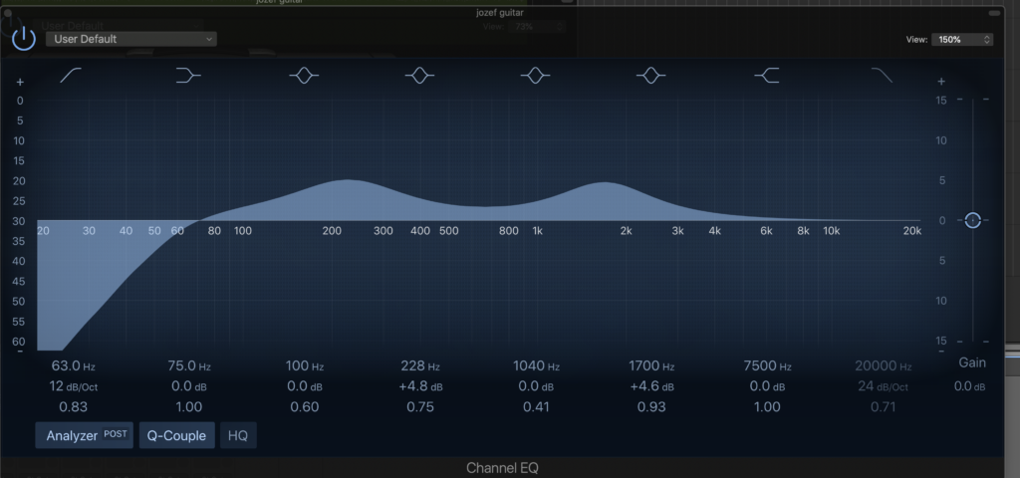This screenshot has width=1020, height=478.
Task: Toggle the Channel EQ power button
Action: (24, 39)
